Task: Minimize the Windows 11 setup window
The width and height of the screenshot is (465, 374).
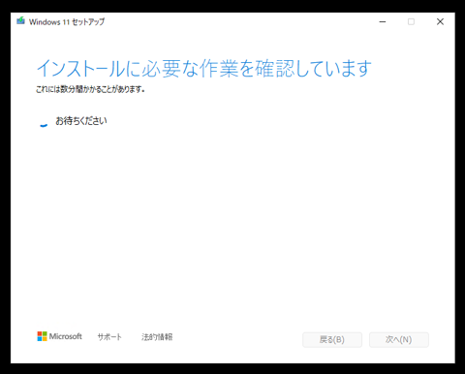Action: (x=383, y=21)
